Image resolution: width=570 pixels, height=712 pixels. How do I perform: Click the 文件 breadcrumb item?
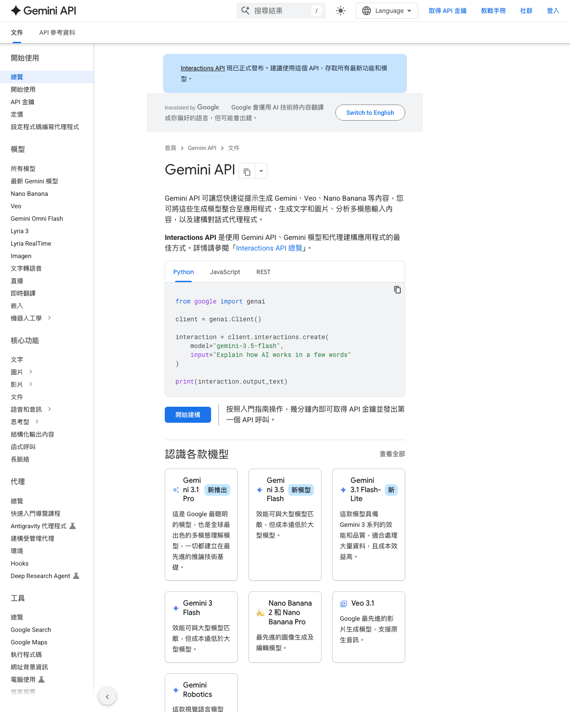(234, 148)
